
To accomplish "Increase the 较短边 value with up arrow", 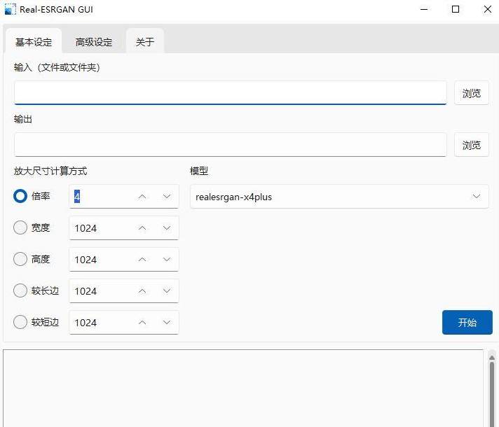I will [142, 323].
